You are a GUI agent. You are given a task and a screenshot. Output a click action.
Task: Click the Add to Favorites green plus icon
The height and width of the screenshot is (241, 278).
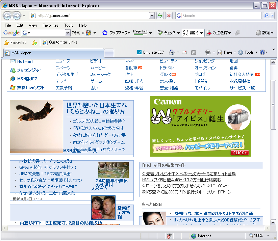pyautogui.click(x=34, y=43)
